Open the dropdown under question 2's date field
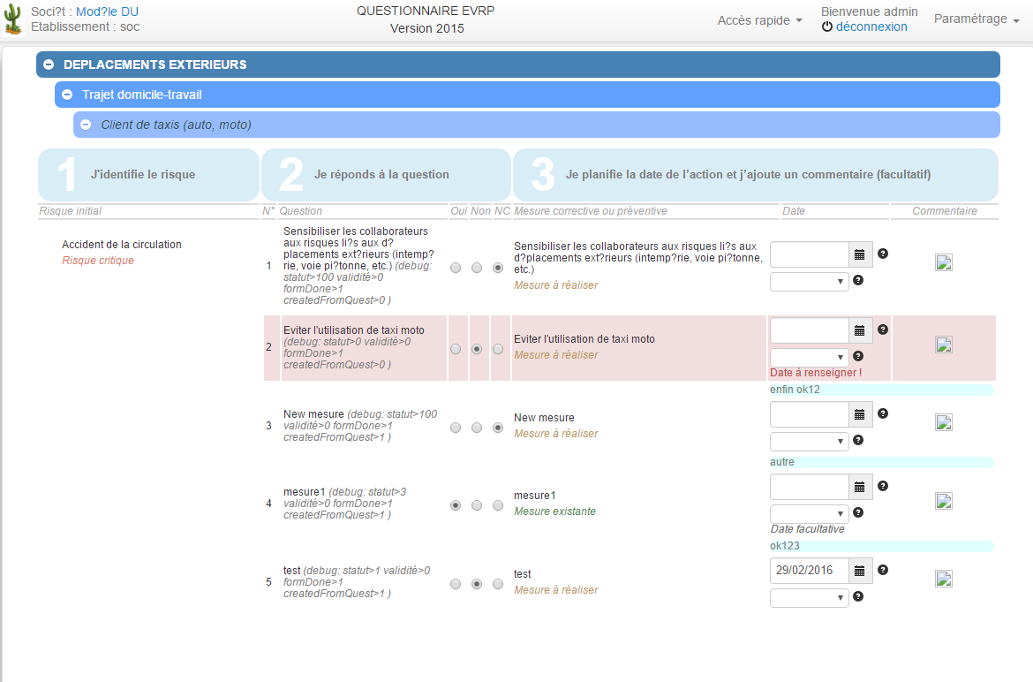This screenshot has height=682, width=1033. pos(809,357)
